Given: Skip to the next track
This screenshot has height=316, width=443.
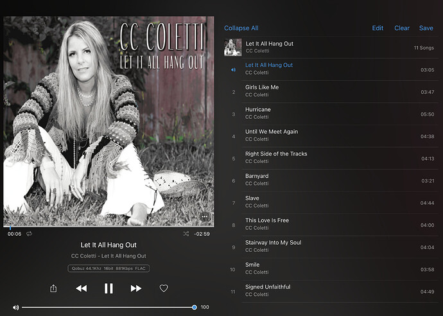Looking at the screenshot, I should coord(136,288).
